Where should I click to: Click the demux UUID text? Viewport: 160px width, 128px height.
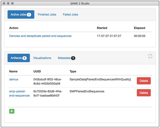coord(47,81)
